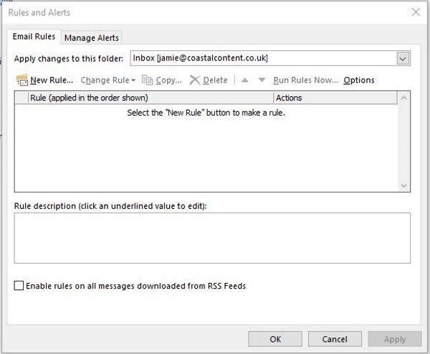Enable rules on RSS Feeds messages checkbox
The image size is (430, 354).
pyautogui.click(x=19, y=286)
